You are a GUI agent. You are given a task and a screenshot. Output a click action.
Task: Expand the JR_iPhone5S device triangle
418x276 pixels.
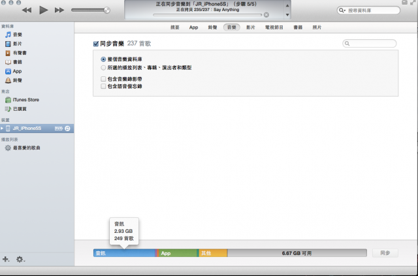pos(2,129)
